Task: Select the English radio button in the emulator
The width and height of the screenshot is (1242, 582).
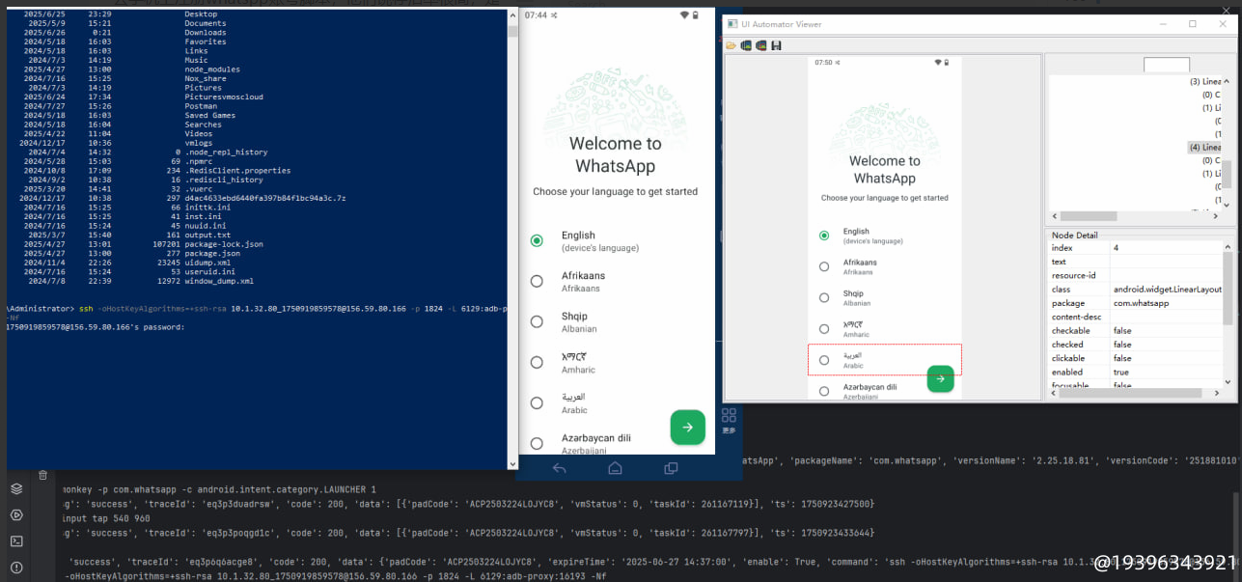Action: coord(537,240)
